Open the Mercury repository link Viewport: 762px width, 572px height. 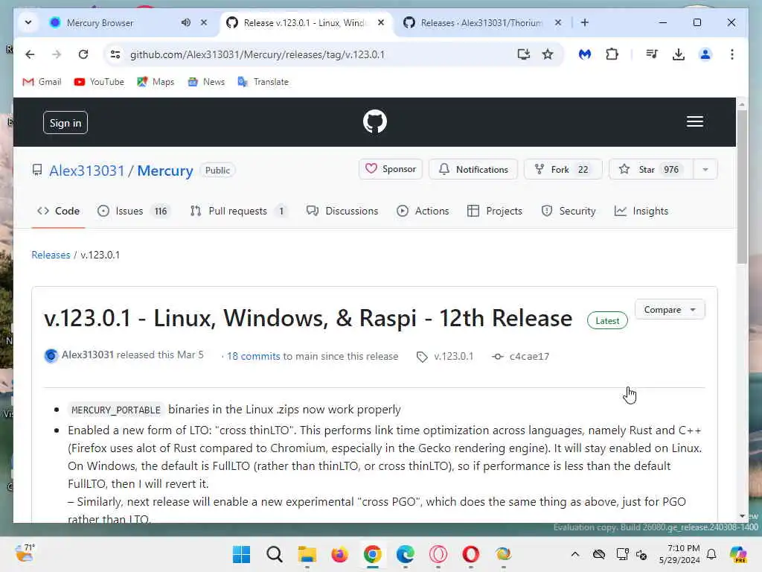pos(165,171)
